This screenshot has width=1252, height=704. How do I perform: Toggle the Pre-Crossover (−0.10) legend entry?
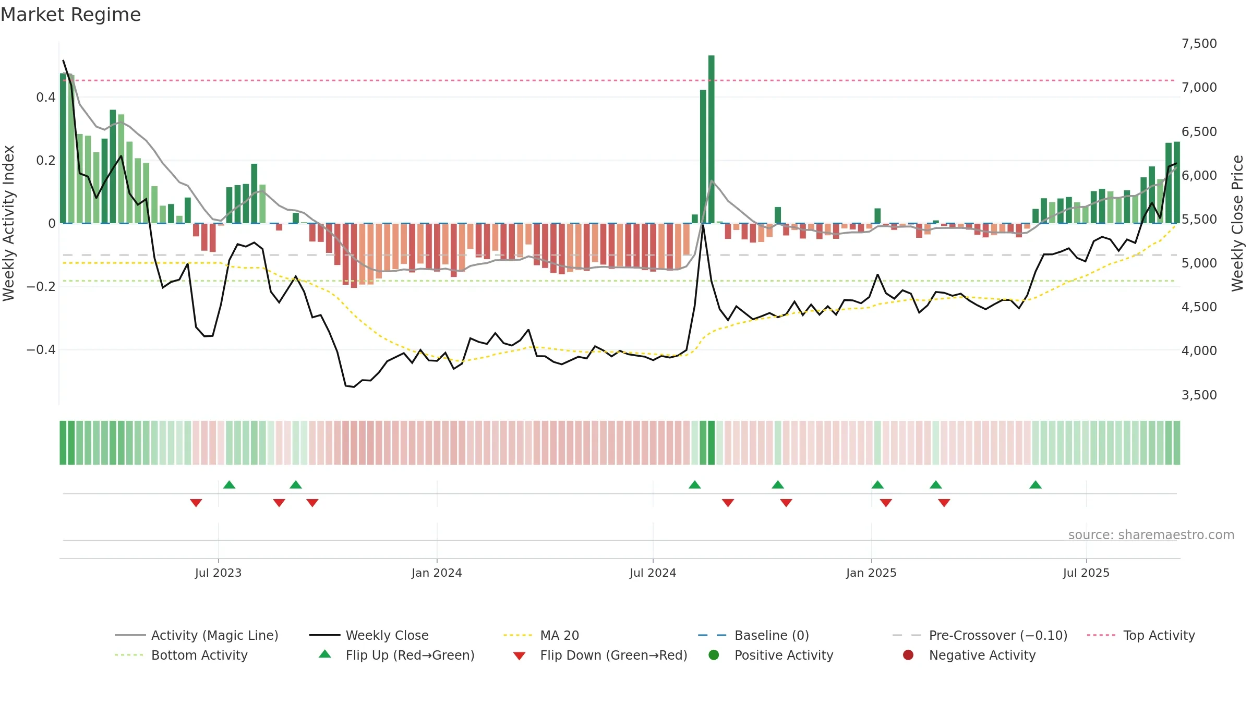(980, 635)
